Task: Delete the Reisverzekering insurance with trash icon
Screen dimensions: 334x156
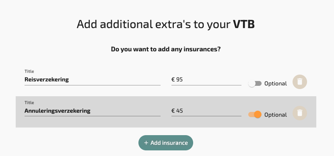Action: 299,82
